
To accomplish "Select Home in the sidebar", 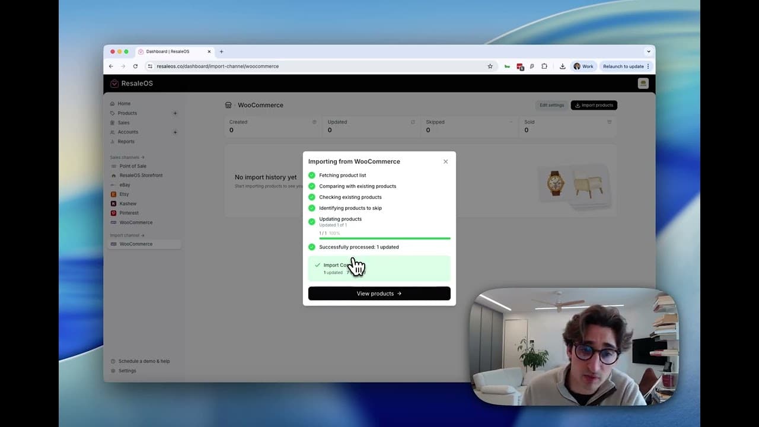I will point(124,103).
